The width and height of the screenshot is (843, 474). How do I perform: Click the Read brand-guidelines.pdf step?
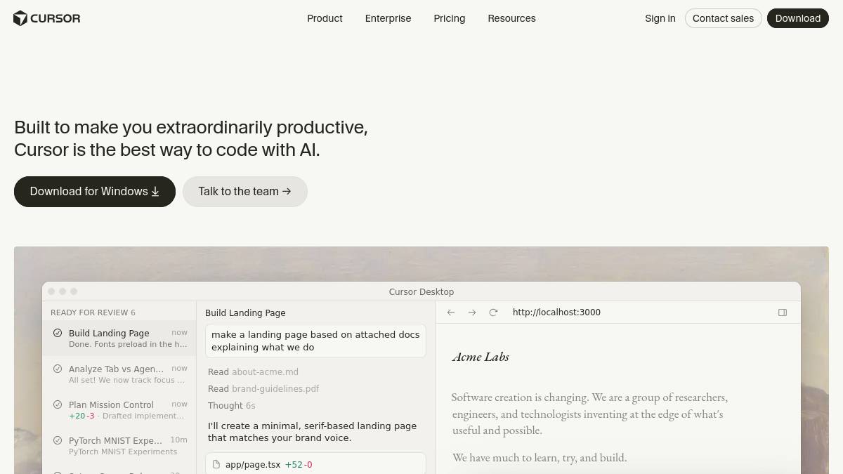pos(263,389)
